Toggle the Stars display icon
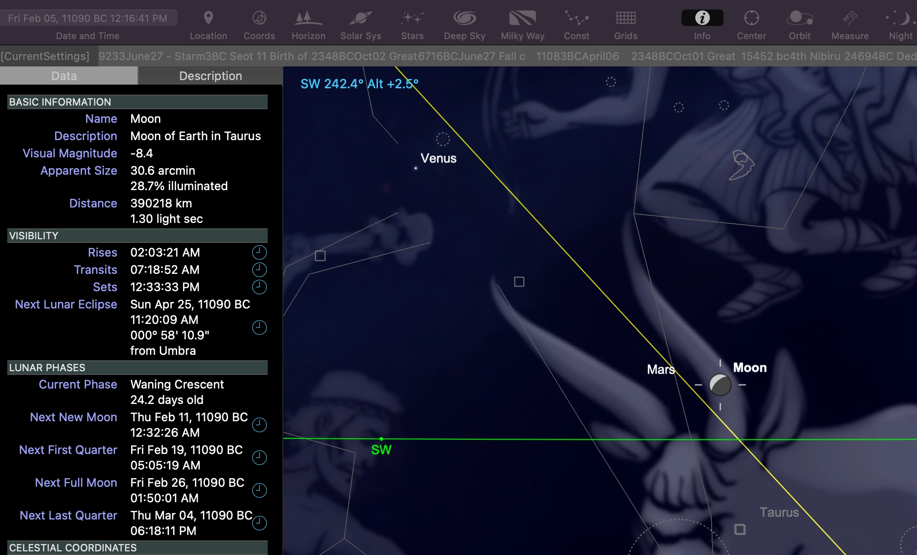Image resolution: width=917 pixels, height=555 pixels. point(412,18)
